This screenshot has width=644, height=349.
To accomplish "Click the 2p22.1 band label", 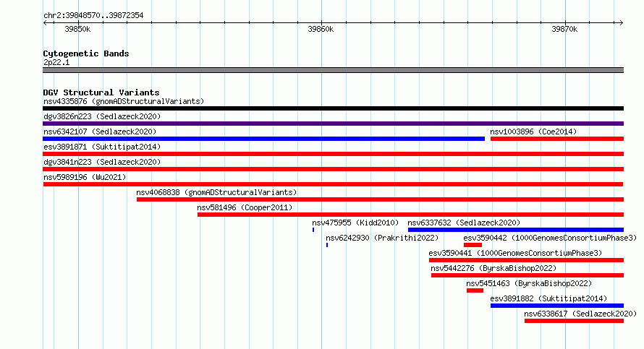I will [x=56, y=62].
